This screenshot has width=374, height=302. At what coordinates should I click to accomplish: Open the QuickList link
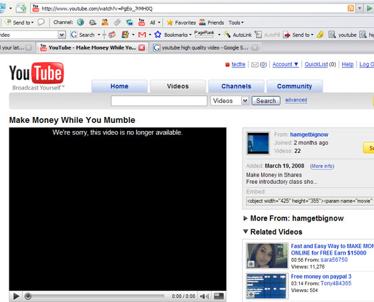pos(316,64)
